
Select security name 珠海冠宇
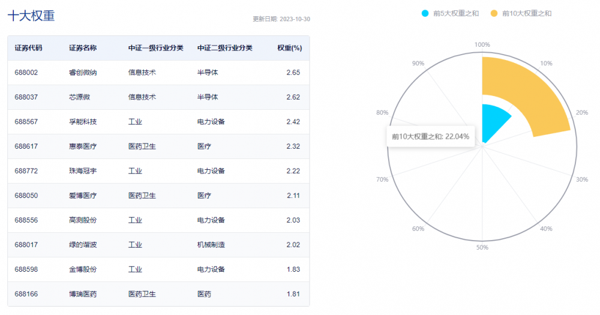83,171
